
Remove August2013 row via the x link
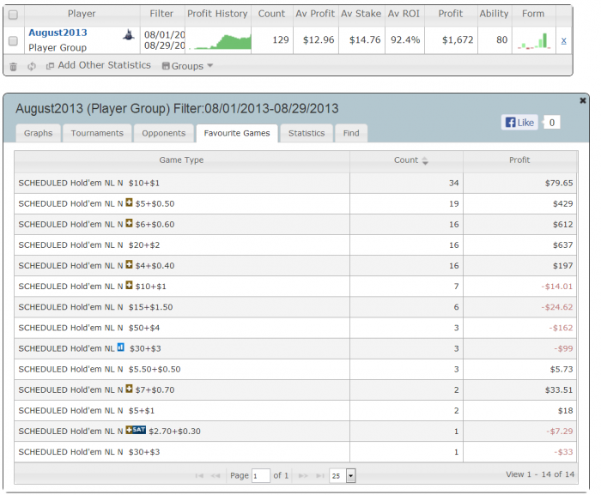click(x=563, y=40)
